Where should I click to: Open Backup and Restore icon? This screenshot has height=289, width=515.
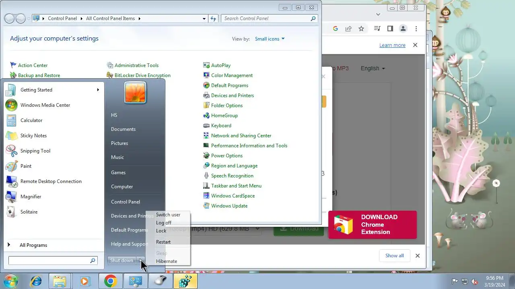point(13,75)
